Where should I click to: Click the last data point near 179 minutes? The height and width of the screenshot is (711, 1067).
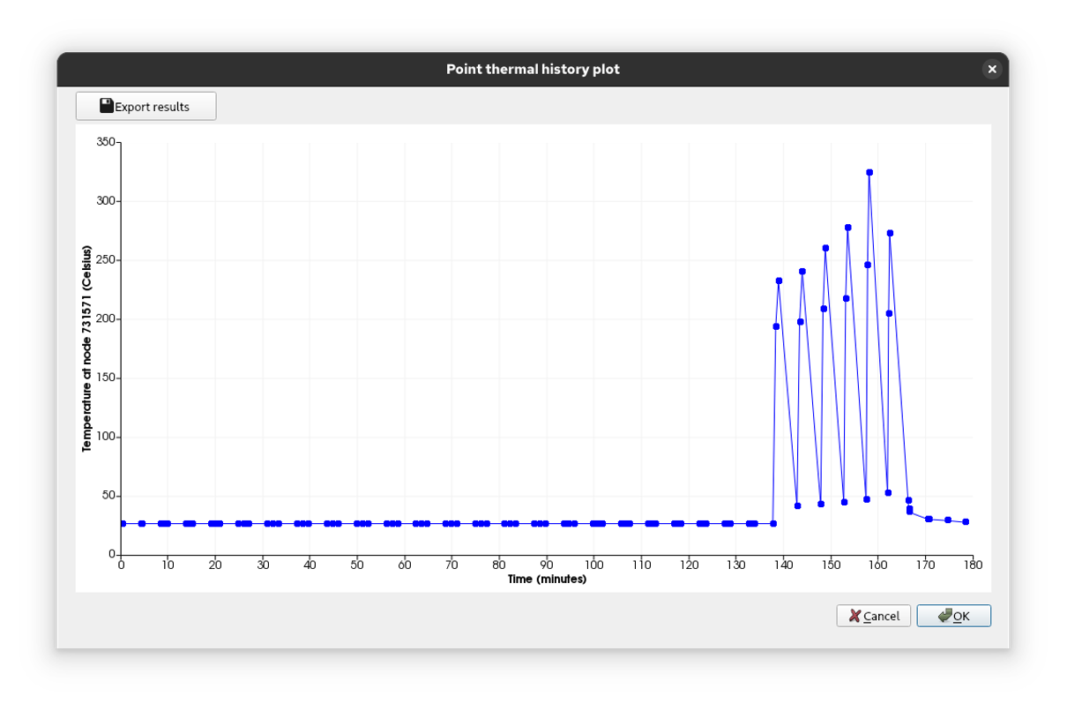966,522
